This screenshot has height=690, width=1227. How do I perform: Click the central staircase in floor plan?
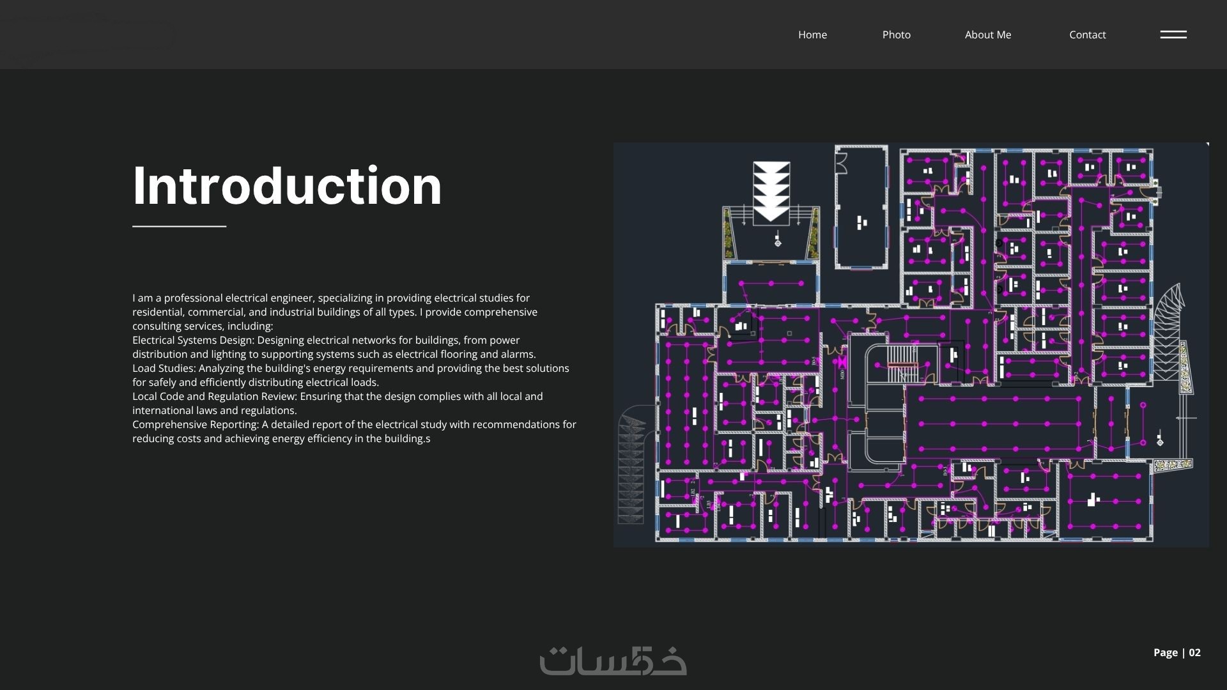click(902, 364)
